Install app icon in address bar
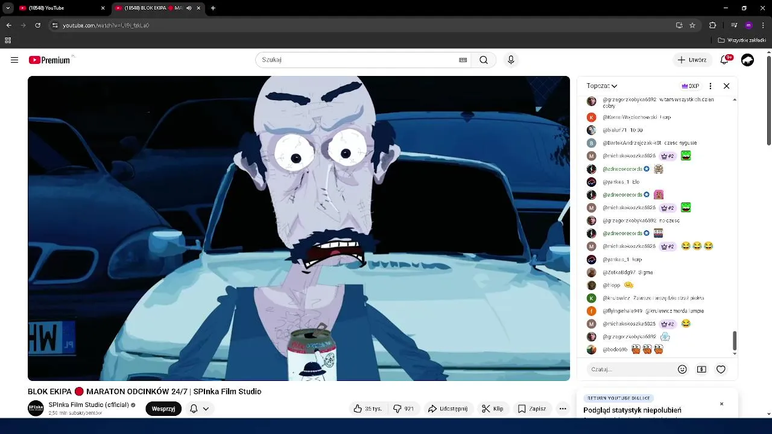This screenshot has height=434, width=772. [679, 25]
